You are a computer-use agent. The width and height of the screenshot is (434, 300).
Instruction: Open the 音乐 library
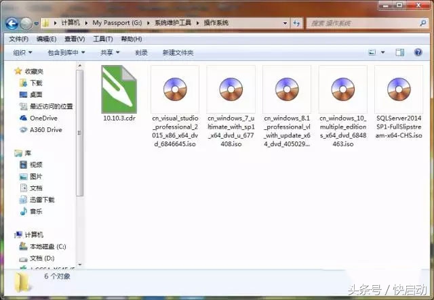pos(36,211)
